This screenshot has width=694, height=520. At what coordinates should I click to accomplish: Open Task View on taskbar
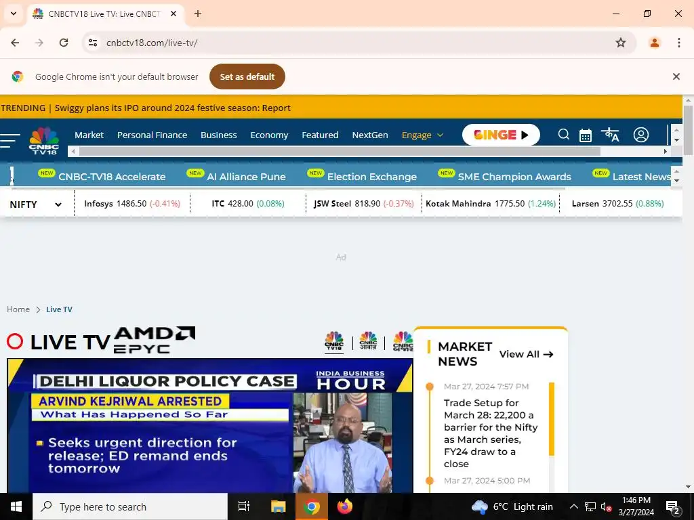pyautogui.click(x=244, y=506)
